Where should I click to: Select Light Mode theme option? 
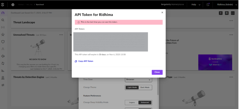(132, 87)
